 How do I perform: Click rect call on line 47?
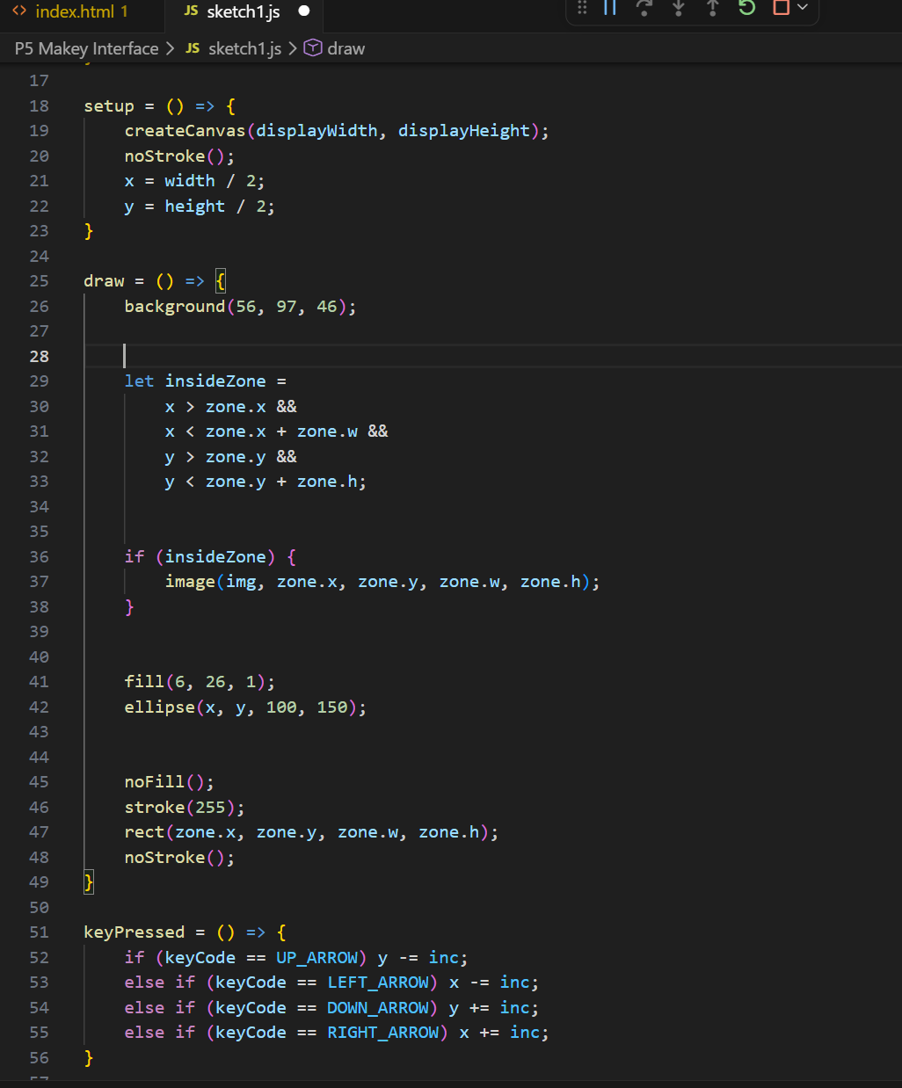click(144, 832)
